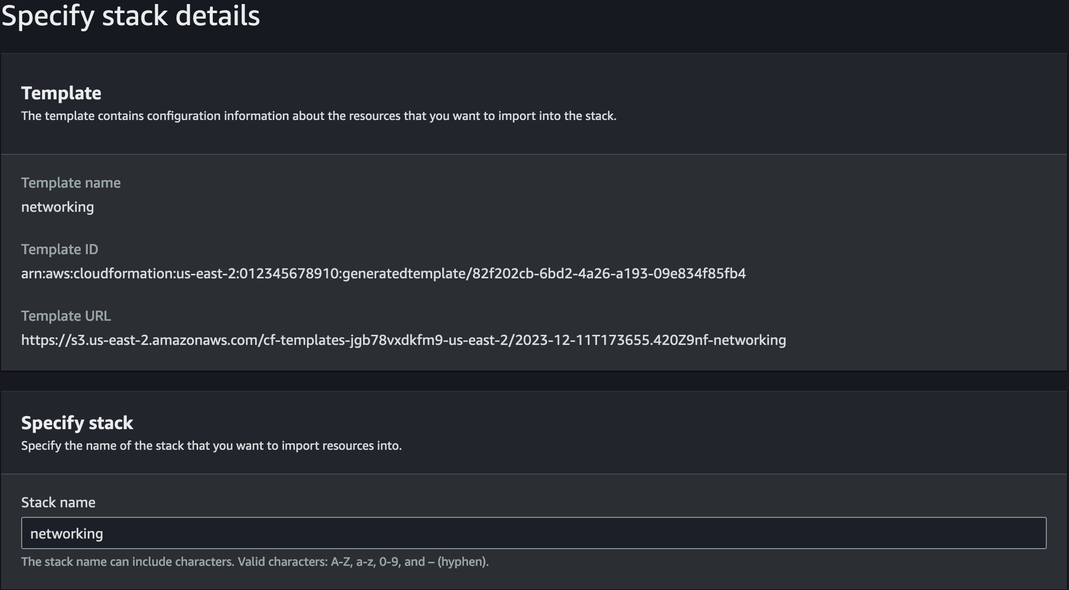Click the Template name label
The width and height of the screenshot is (1069, 590).
pyautogui.click(x=71, y=183)
